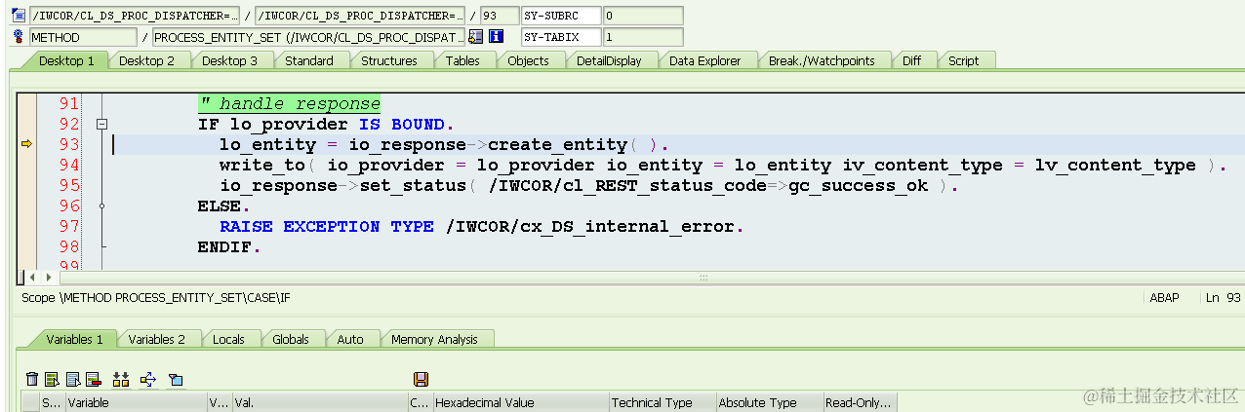The height and width of the screenshot is (412, 1245).
Task: Select the Tables tab
Action: [x=462, y=60]
